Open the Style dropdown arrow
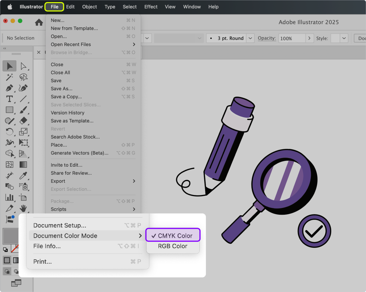 point(344,38)
